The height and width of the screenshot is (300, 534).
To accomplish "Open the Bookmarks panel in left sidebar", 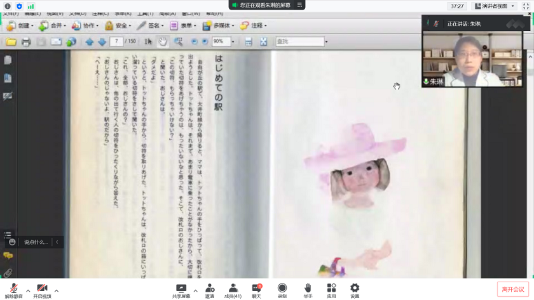I will (8, 78).
